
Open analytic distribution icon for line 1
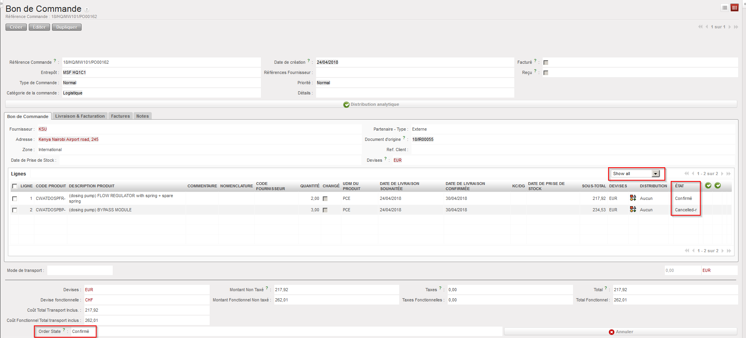coord(633,198)
